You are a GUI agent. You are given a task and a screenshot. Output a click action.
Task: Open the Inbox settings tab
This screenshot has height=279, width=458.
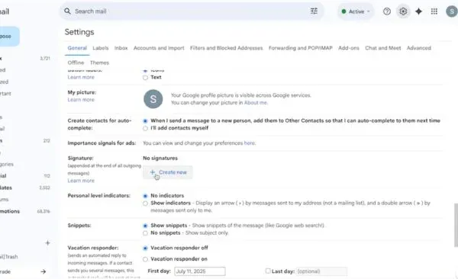click(x=121, y=48)
